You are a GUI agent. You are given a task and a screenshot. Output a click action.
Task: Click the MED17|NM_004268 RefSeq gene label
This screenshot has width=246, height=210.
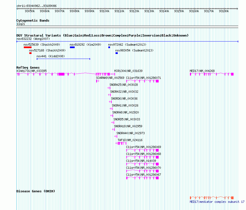[202, 71]
